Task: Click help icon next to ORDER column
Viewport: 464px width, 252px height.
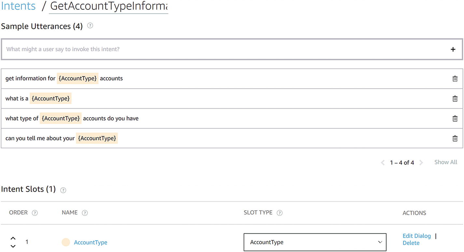Action: (35, 213)
